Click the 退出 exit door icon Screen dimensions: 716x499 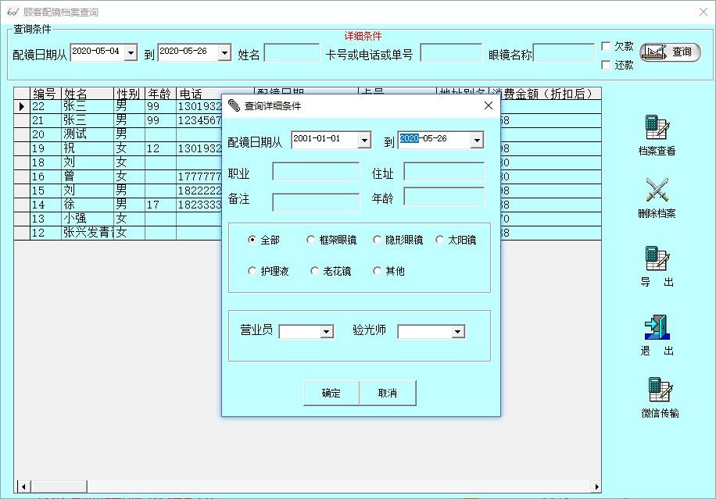(x=657, y=326)
